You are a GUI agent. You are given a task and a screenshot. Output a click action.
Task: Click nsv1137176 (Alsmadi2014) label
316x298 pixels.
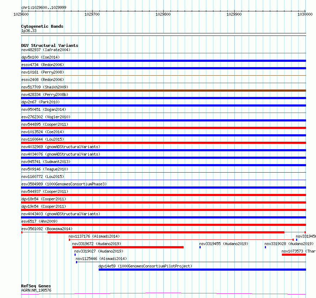pos(94,236)
